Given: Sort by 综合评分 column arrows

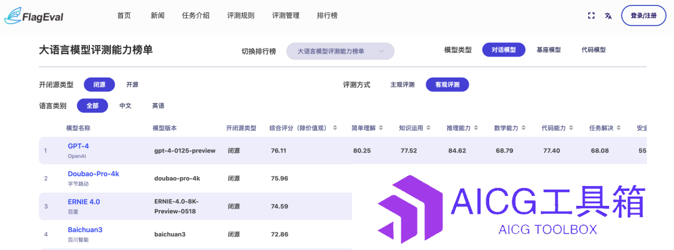Looking at the screenshot, I should [335, 128].
